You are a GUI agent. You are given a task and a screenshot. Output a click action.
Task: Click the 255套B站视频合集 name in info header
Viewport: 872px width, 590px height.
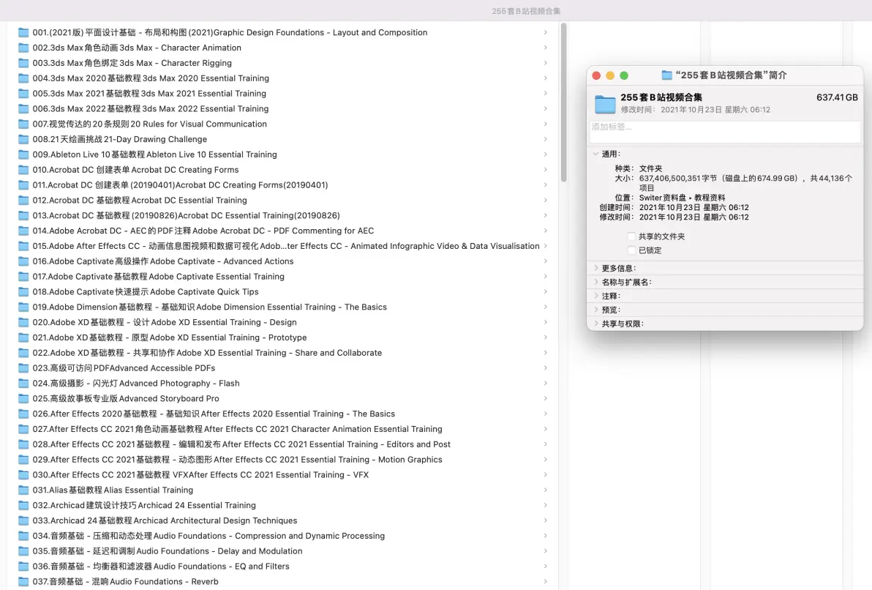pyautogui.click(x=661, y=97)
